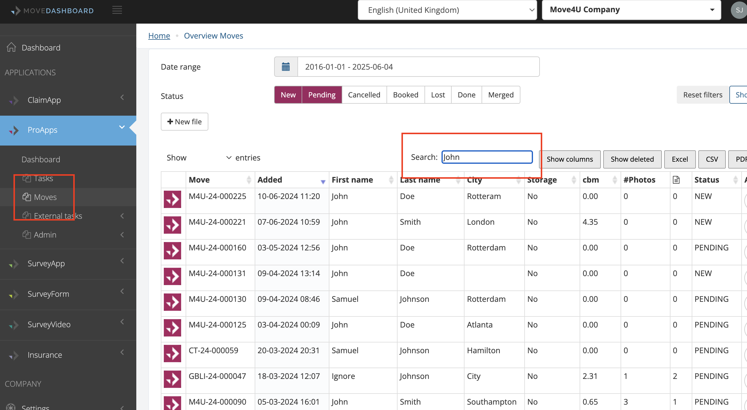747x410 pixels.
Task: Open the SJ user avatar
Action: point(739,10)
